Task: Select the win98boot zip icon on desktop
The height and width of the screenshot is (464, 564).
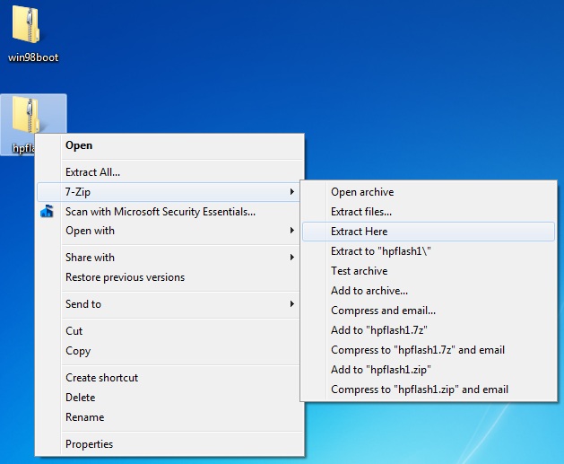Action: tap(25, 25)
